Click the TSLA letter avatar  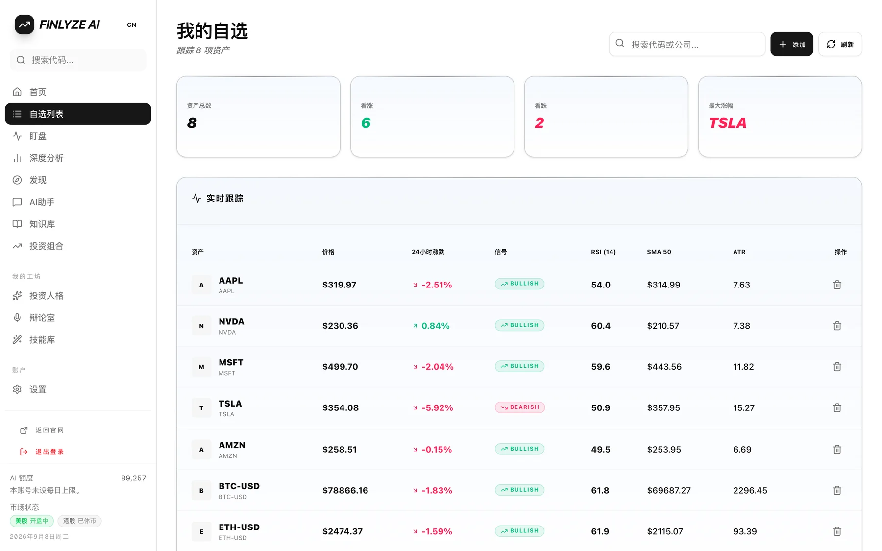pos(201,407)
